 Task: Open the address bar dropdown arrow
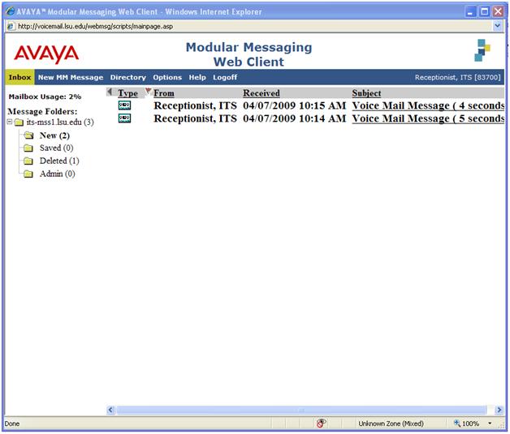click(497, 26)
